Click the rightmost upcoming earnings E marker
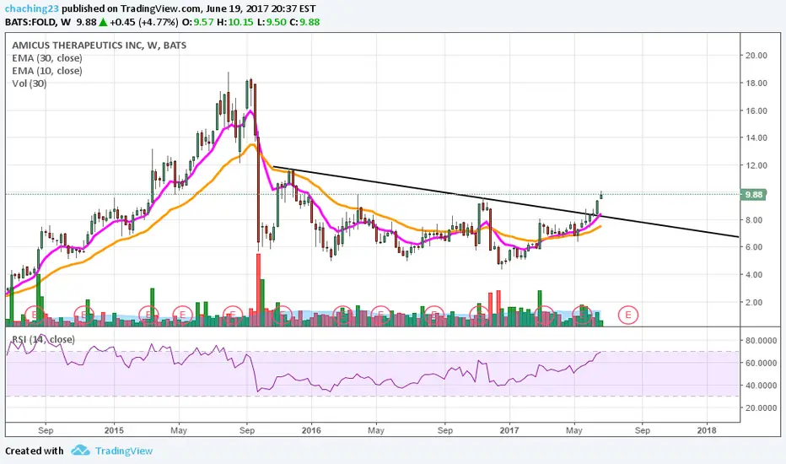The image size is (786, 464). click(x=627, y=315)
